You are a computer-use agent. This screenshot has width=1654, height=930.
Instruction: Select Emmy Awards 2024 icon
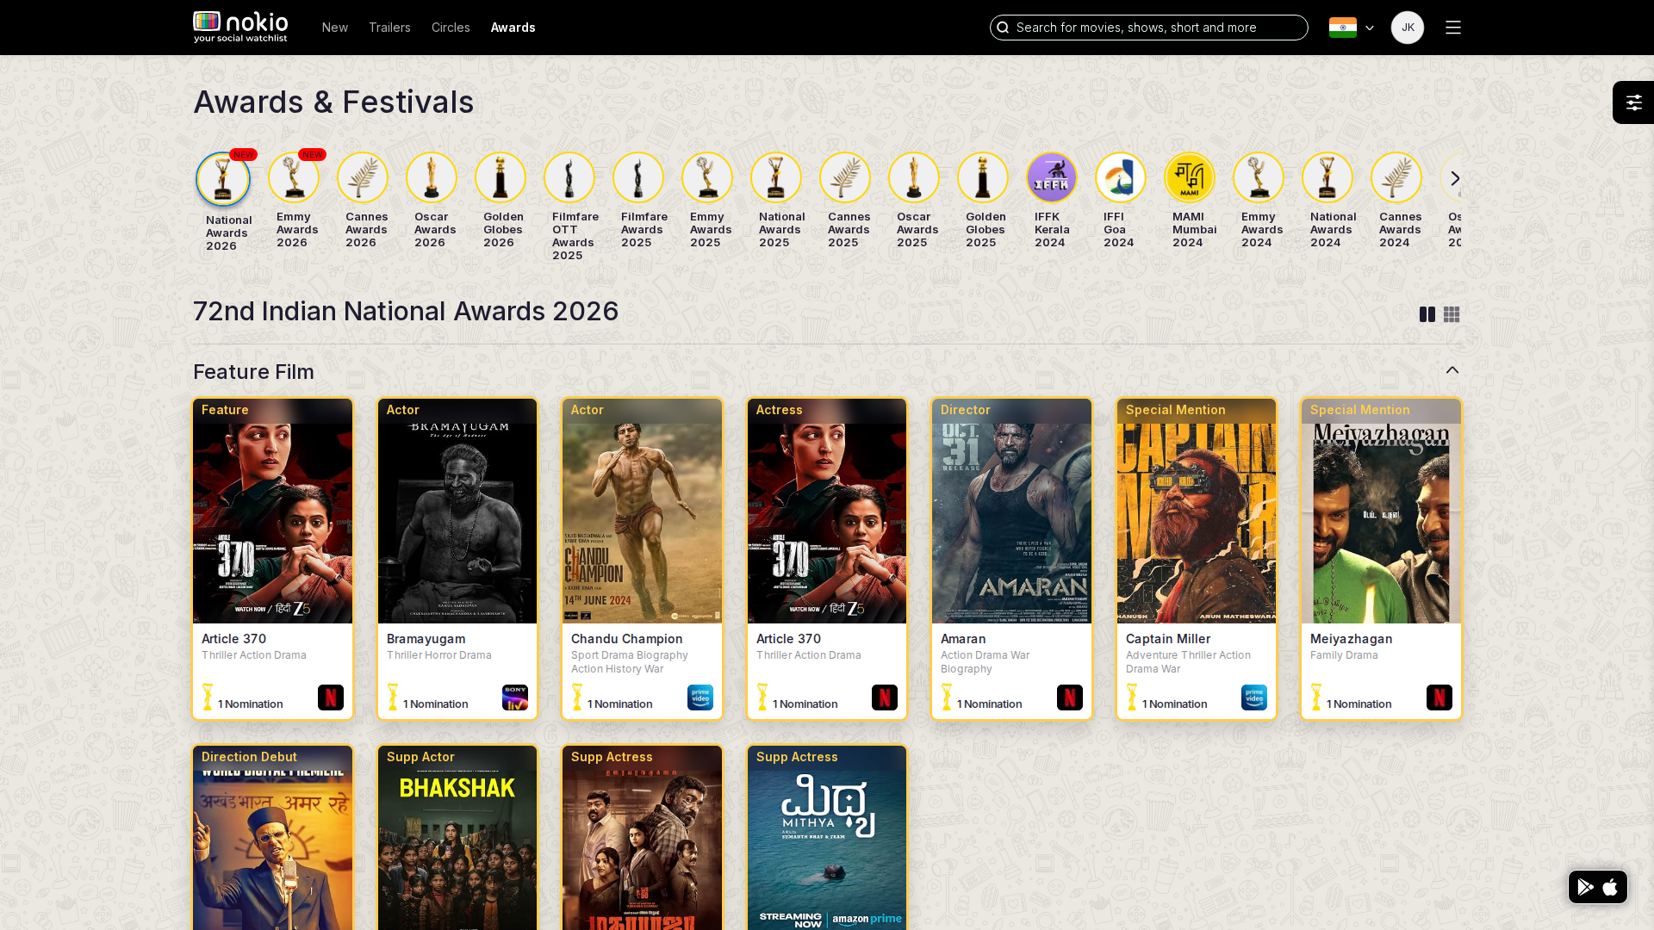pyautogui.click(x=1259, y=177)
